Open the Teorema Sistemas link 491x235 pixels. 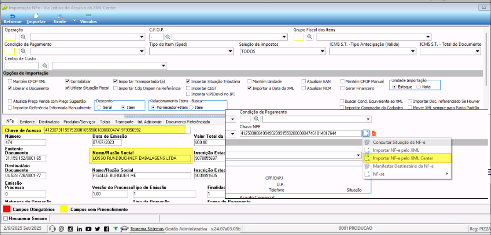(x=147, y=229)
